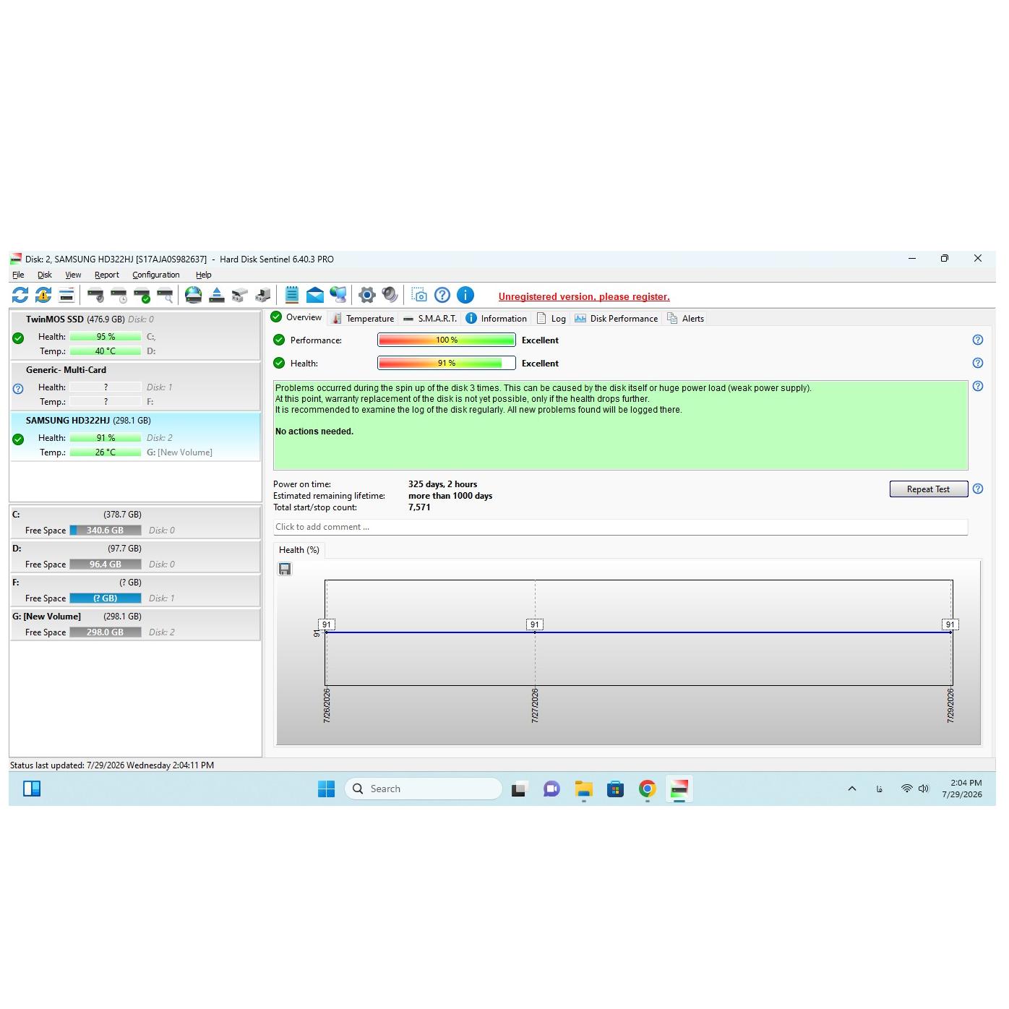Open configuration via the gear toolbar icon

tap(367, 295)
